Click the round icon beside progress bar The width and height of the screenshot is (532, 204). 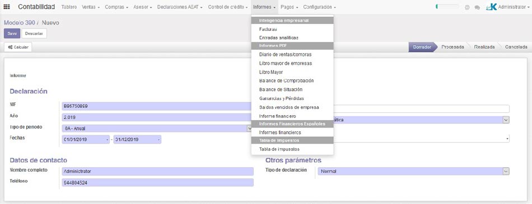pyautogui.click(x=467, y=7)
